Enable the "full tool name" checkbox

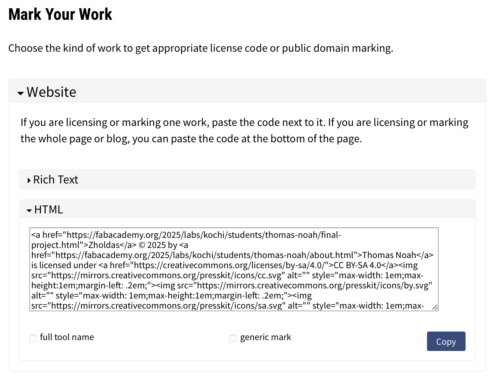coord(33,338)
